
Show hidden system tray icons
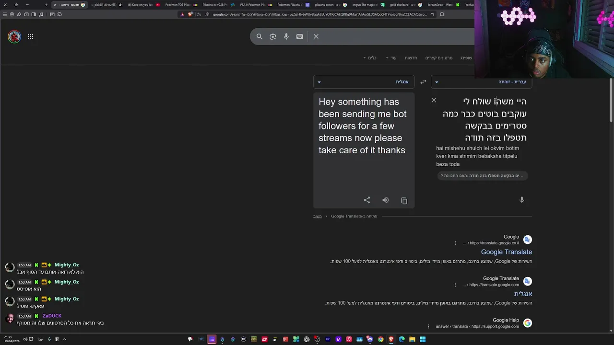click(65, 339)
